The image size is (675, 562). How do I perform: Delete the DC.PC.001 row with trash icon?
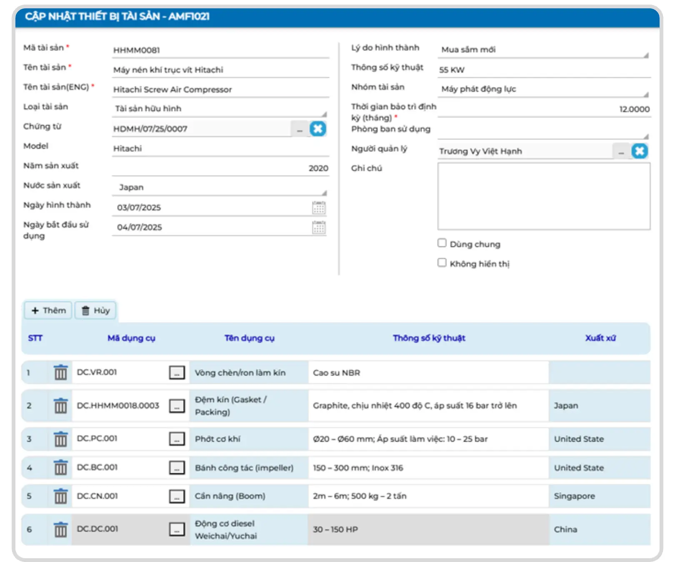(x=60, y=439)
